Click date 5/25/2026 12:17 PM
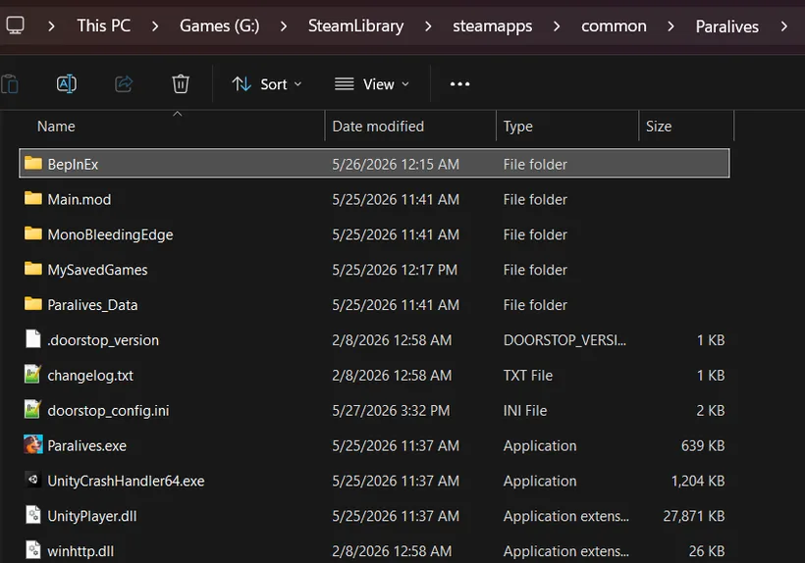 395,270
